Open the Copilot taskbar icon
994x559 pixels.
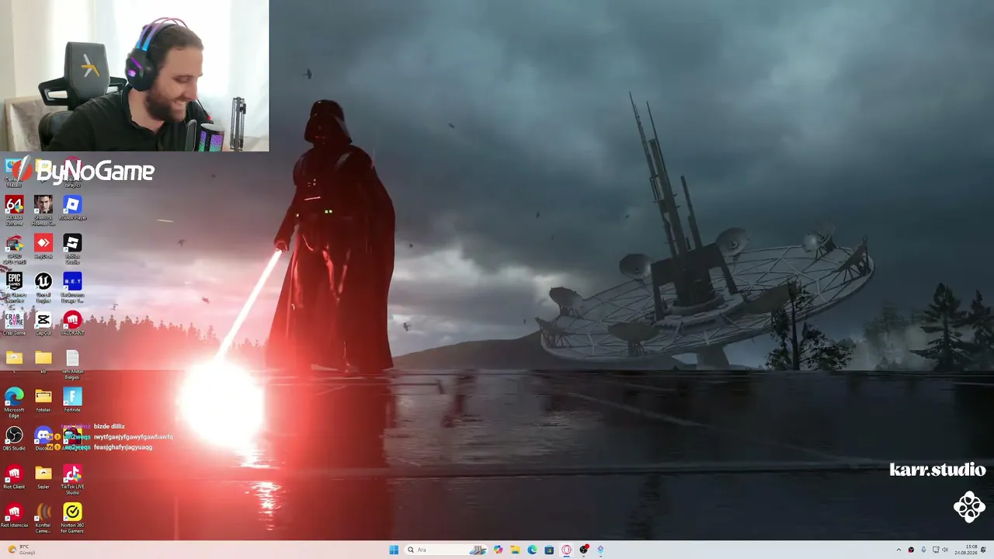[x=499, y=550]
